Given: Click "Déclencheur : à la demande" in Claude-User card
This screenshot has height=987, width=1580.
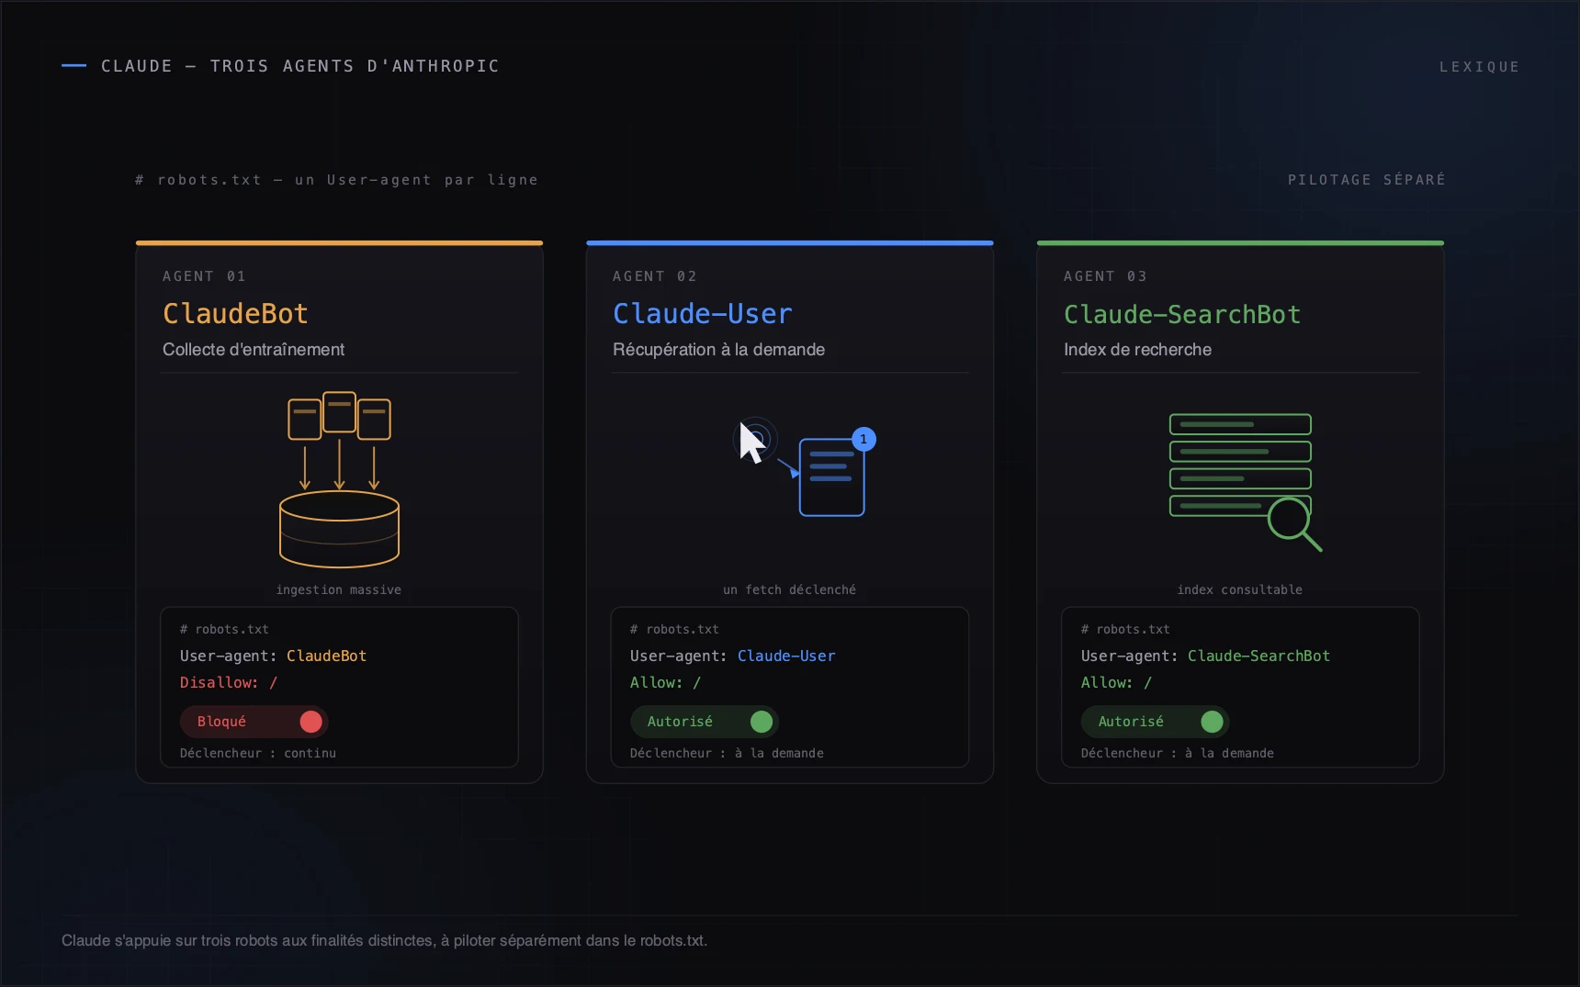Looking at the screenshot, I should [x=727, y=754].
